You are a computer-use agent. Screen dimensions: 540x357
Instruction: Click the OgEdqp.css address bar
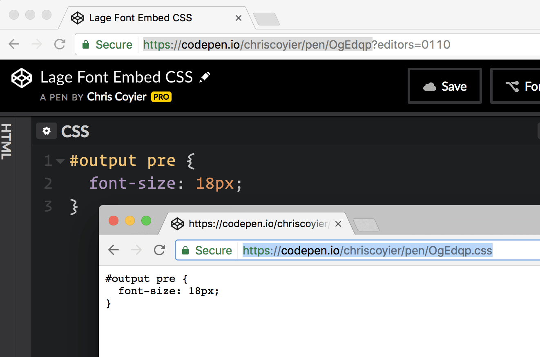(357, 250)
